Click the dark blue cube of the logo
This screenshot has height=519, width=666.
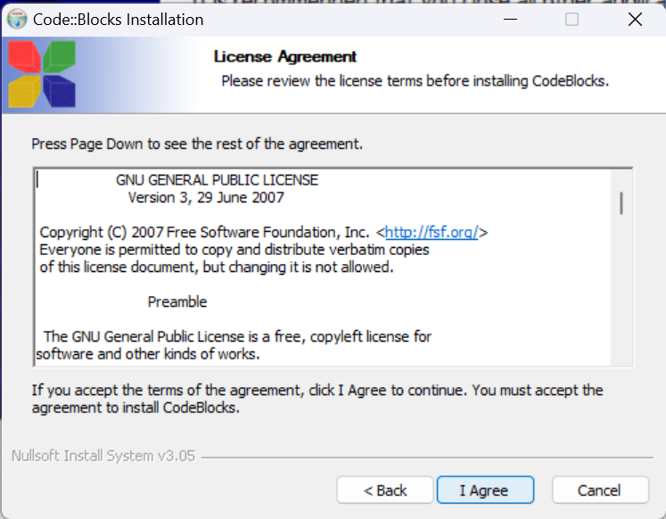click(x=60, y=91)
